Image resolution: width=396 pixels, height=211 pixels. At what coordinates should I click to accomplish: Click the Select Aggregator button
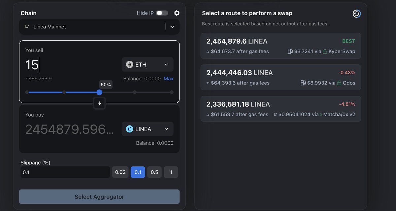coord(99,196)
